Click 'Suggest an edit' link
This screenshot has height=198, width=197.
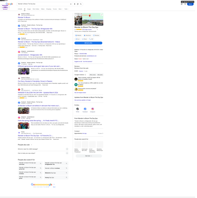(x=78, y=61)
